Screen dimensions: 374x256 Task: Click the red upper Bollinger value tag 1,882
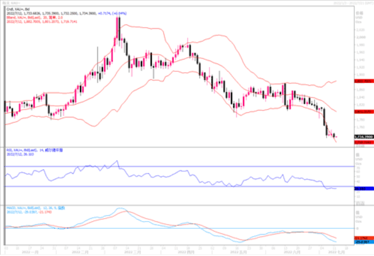pyautogui.click(x=364, y=81)
